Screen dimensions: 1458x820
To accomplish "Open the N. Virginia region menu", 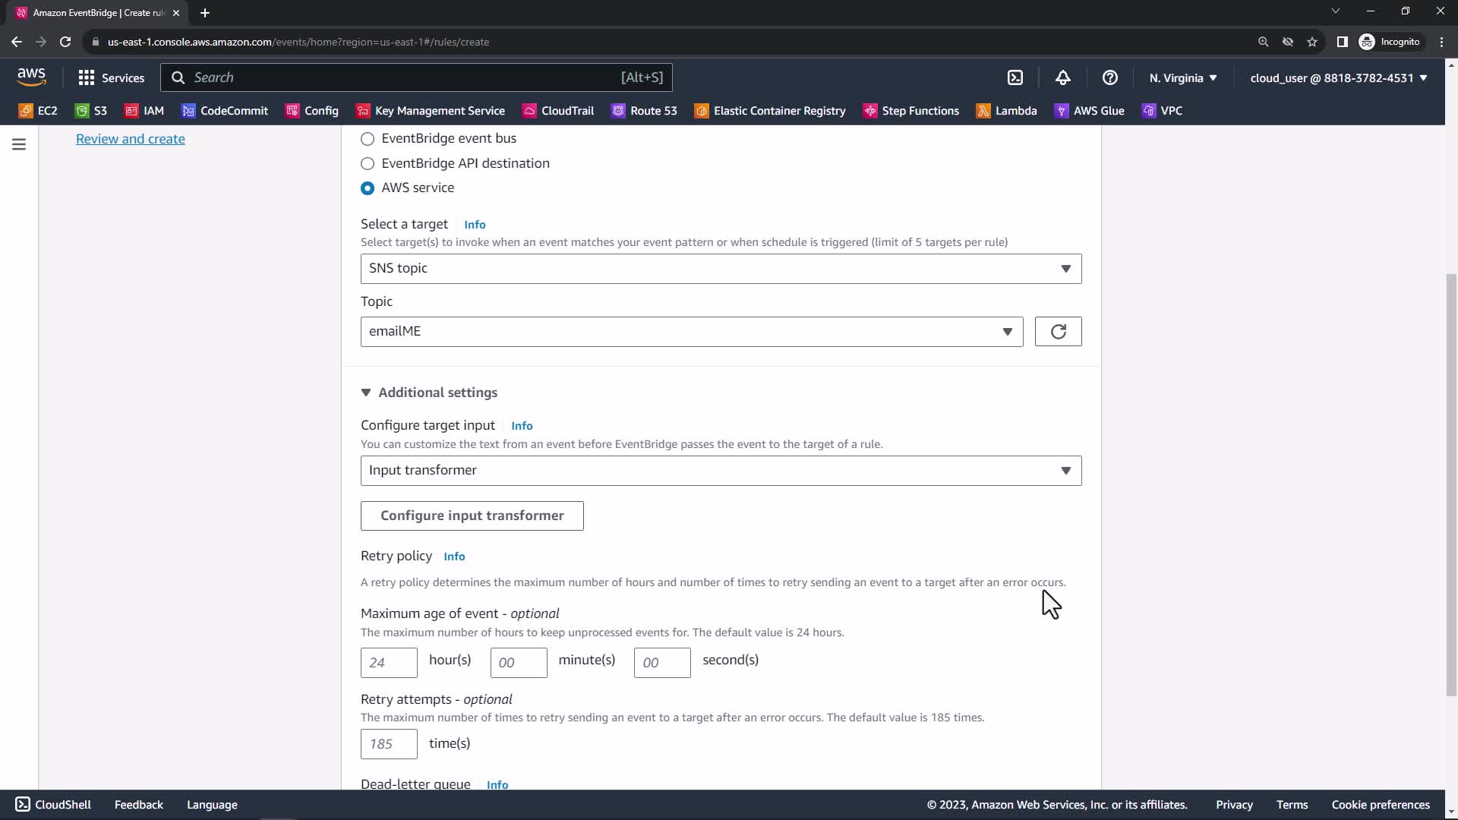I will tap(1182, 77).
